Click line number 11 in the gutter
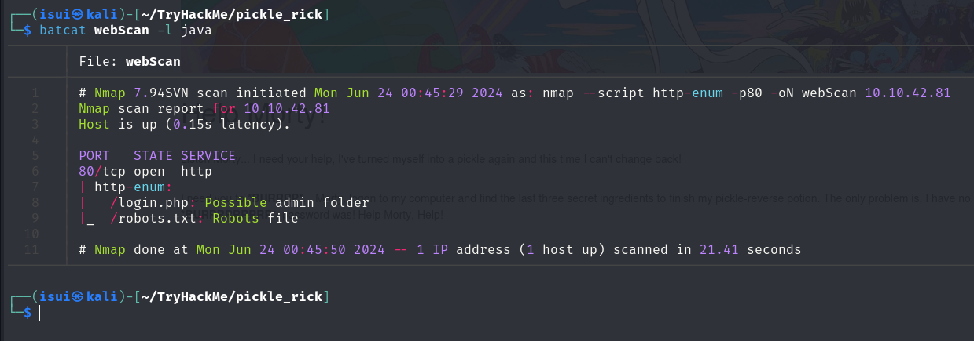 tap(32, 250)
